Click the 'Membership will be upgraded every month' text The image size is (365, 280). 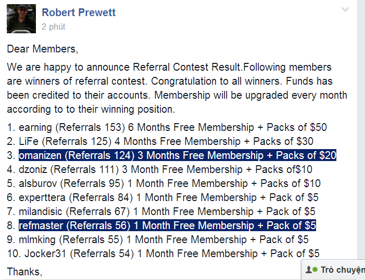point(251,96)
